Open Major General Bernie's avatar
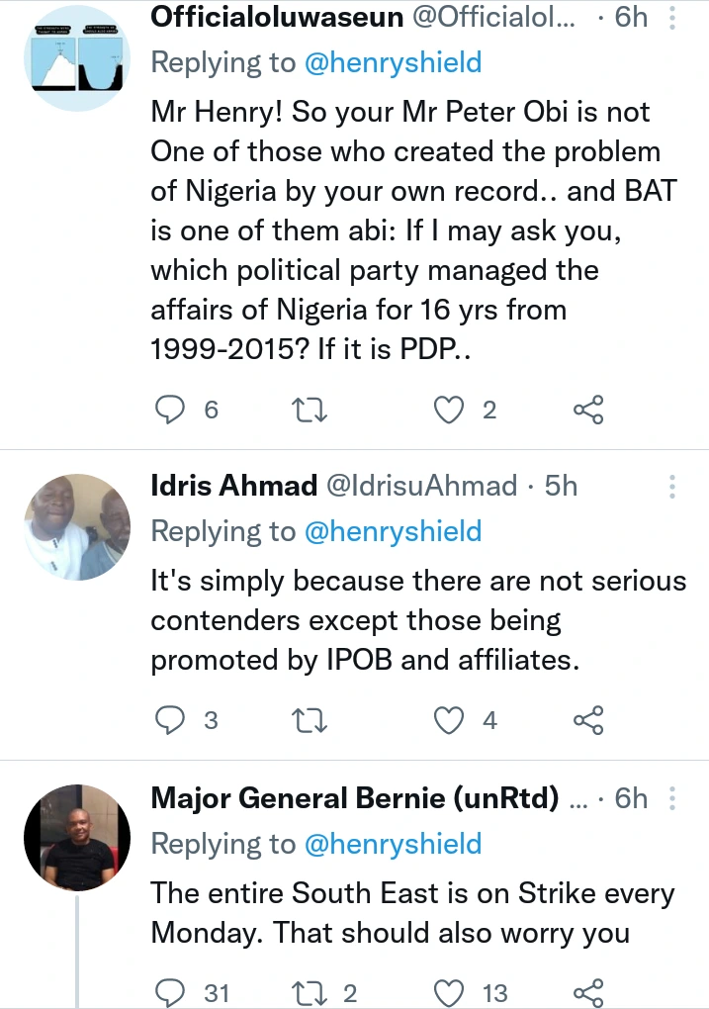The height and width of the screenshot is (1009, 709). pos(77,839)
